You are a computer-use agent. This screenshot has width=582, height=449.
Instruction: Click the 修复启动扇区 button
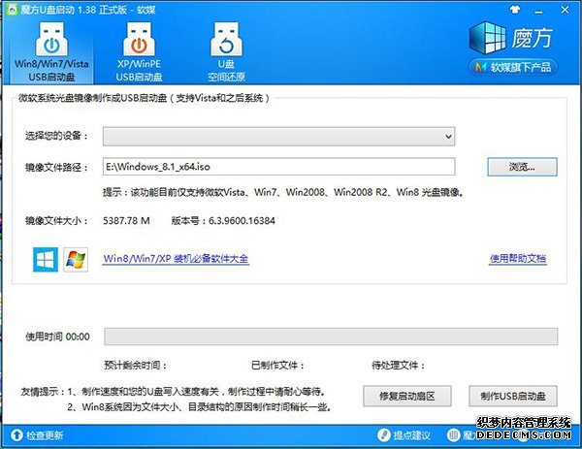406,396
